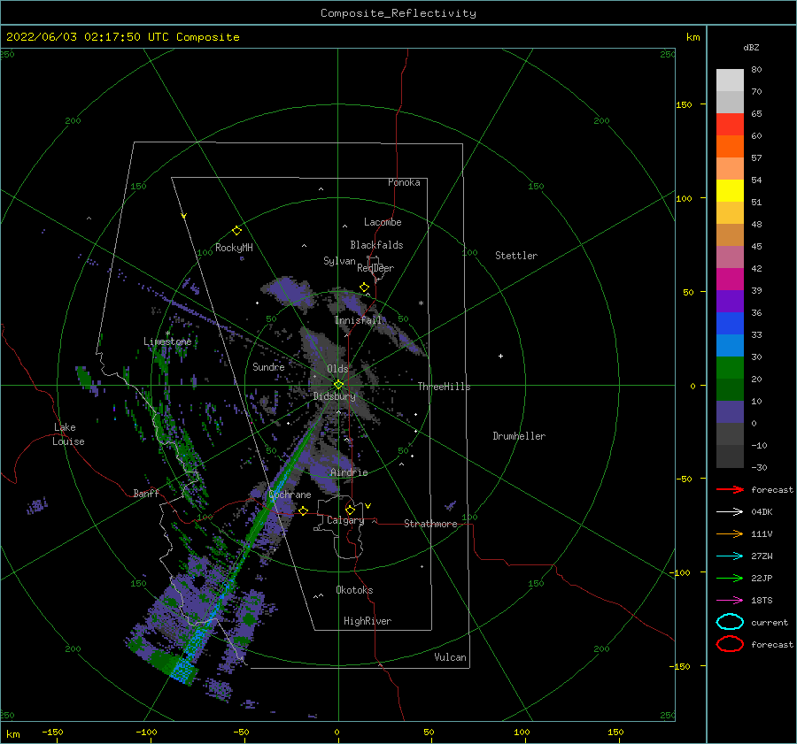Viewport: 797px width, 744px height.
Task: Click the Didsbury label
Action: (x=335, y=396)
